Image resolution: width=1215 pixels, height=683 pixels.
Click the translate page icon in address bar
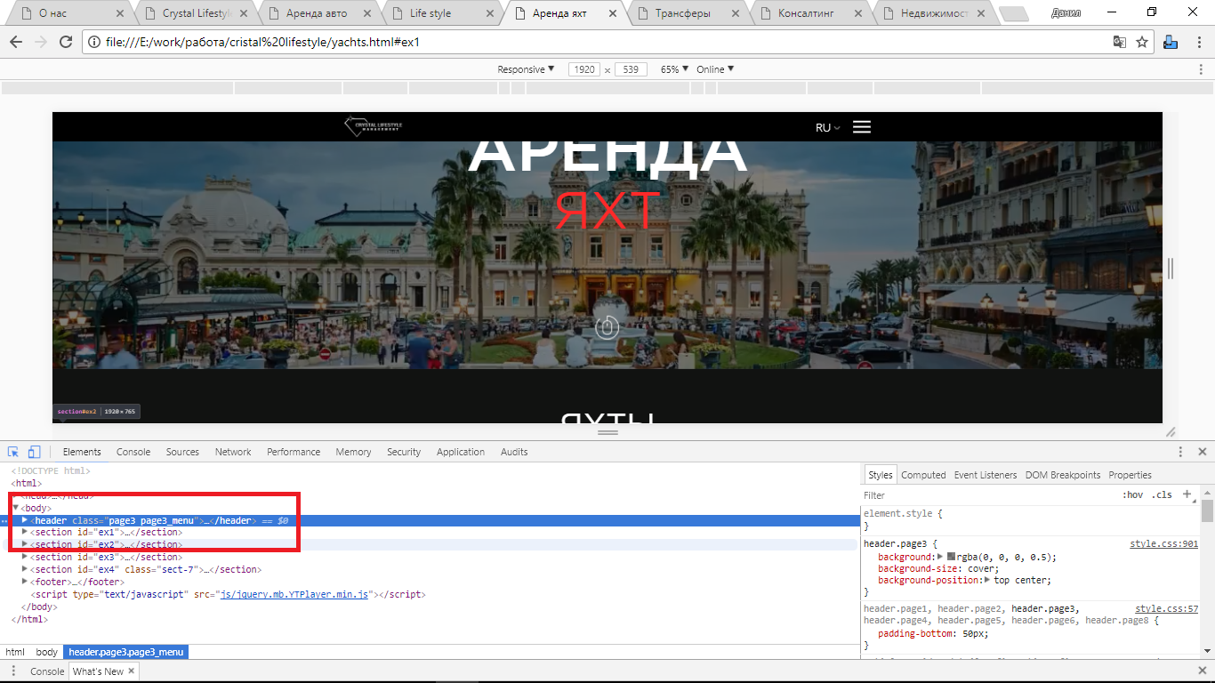pos(1120,42)
